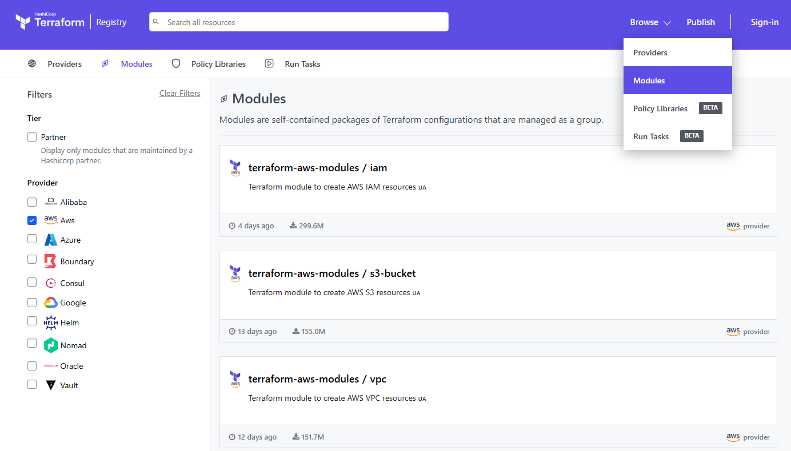Click the '4 days ago' timestamp
This screenshot has width=791, height=451.
tap(256, 226)
